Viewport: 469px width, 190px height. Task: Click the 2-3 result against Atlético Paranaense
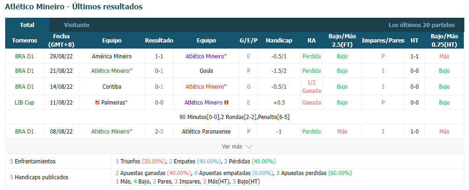(x=159, y=131)
